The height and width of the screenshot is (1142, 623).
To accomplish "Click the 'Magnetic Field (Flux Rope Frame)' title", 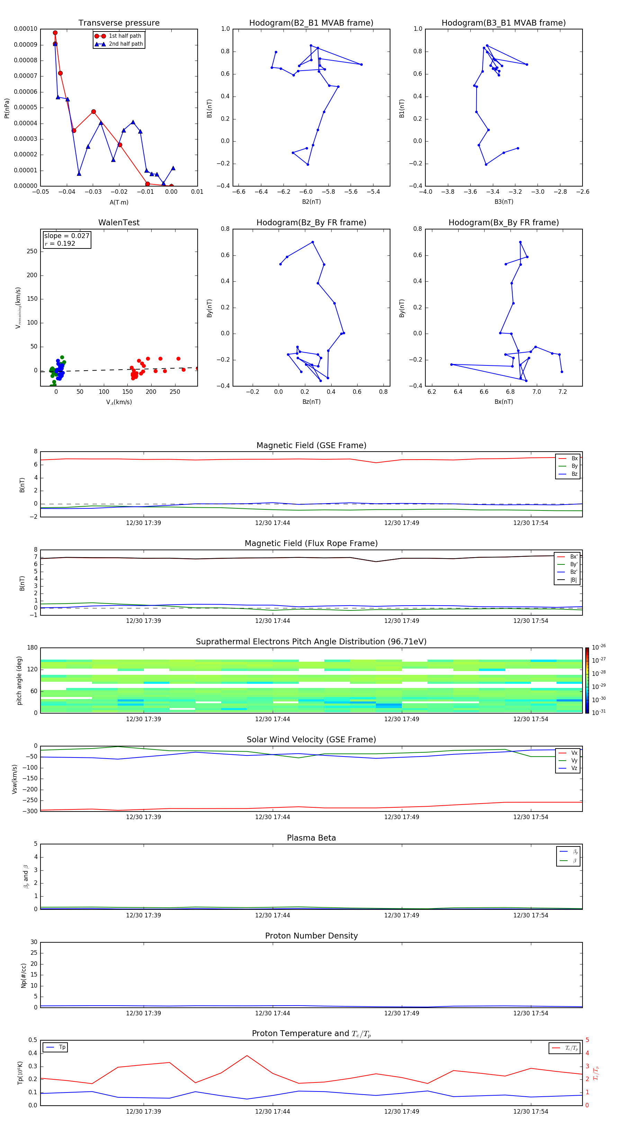I will (x=311, y=544).
